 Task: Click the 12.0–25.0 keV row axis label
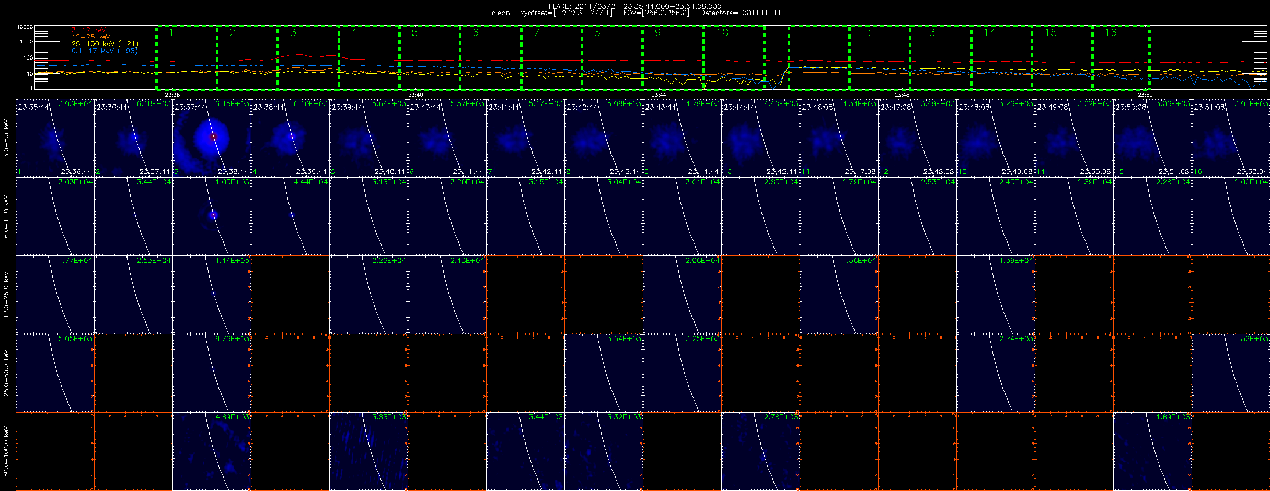point(6,295)
